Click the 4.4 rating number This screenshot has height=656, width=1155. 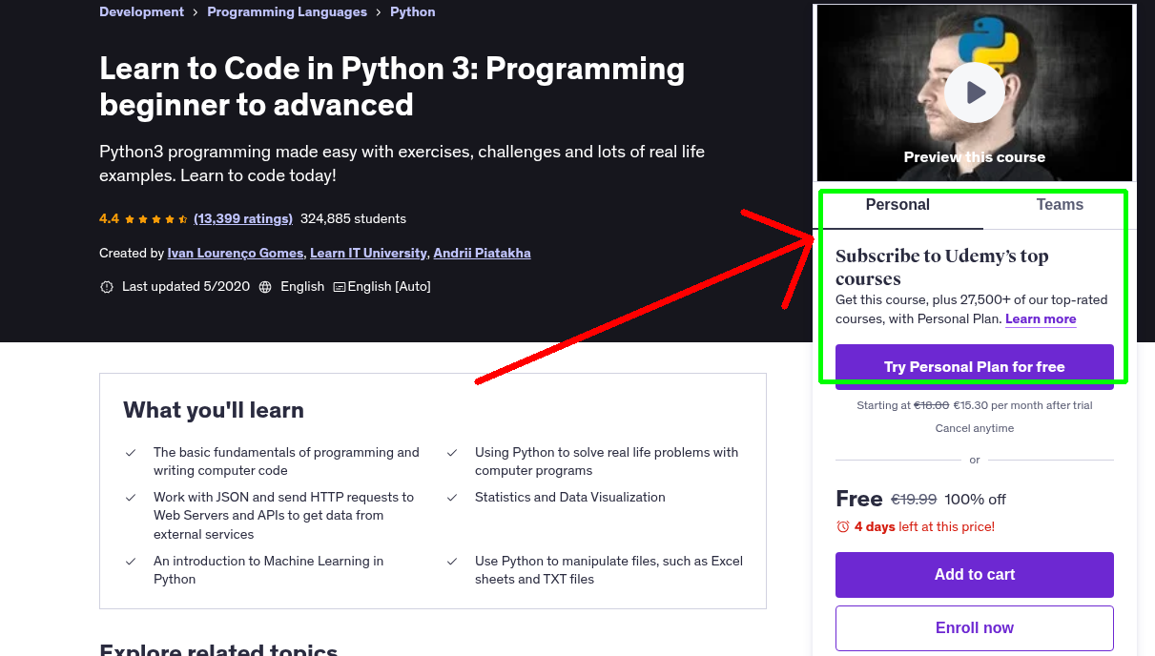coord(109,218)
